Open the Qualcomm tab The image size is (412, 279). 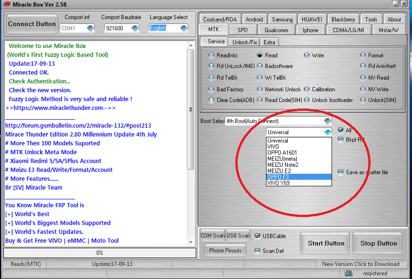(x=276, y=30)
